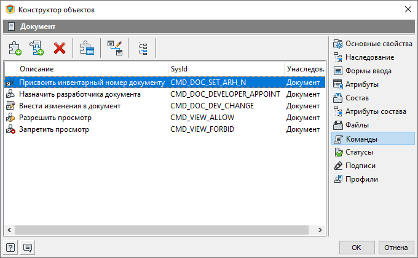
Task: Click the Статусы green checkmark icon
Action: [x=338, y=152]
